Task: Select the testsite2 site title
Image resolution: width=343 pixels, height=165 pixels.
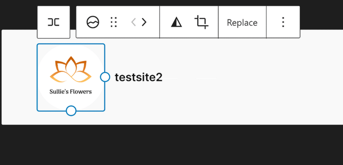Action: click(139, 77)
